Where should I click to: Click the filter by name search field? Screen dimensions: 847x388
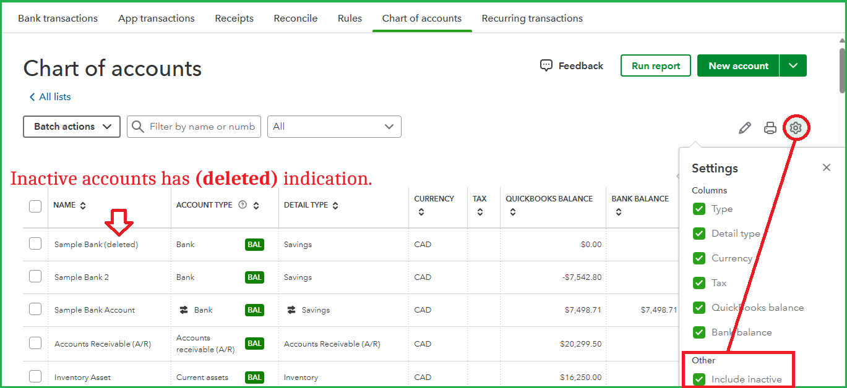click(201, 127)
